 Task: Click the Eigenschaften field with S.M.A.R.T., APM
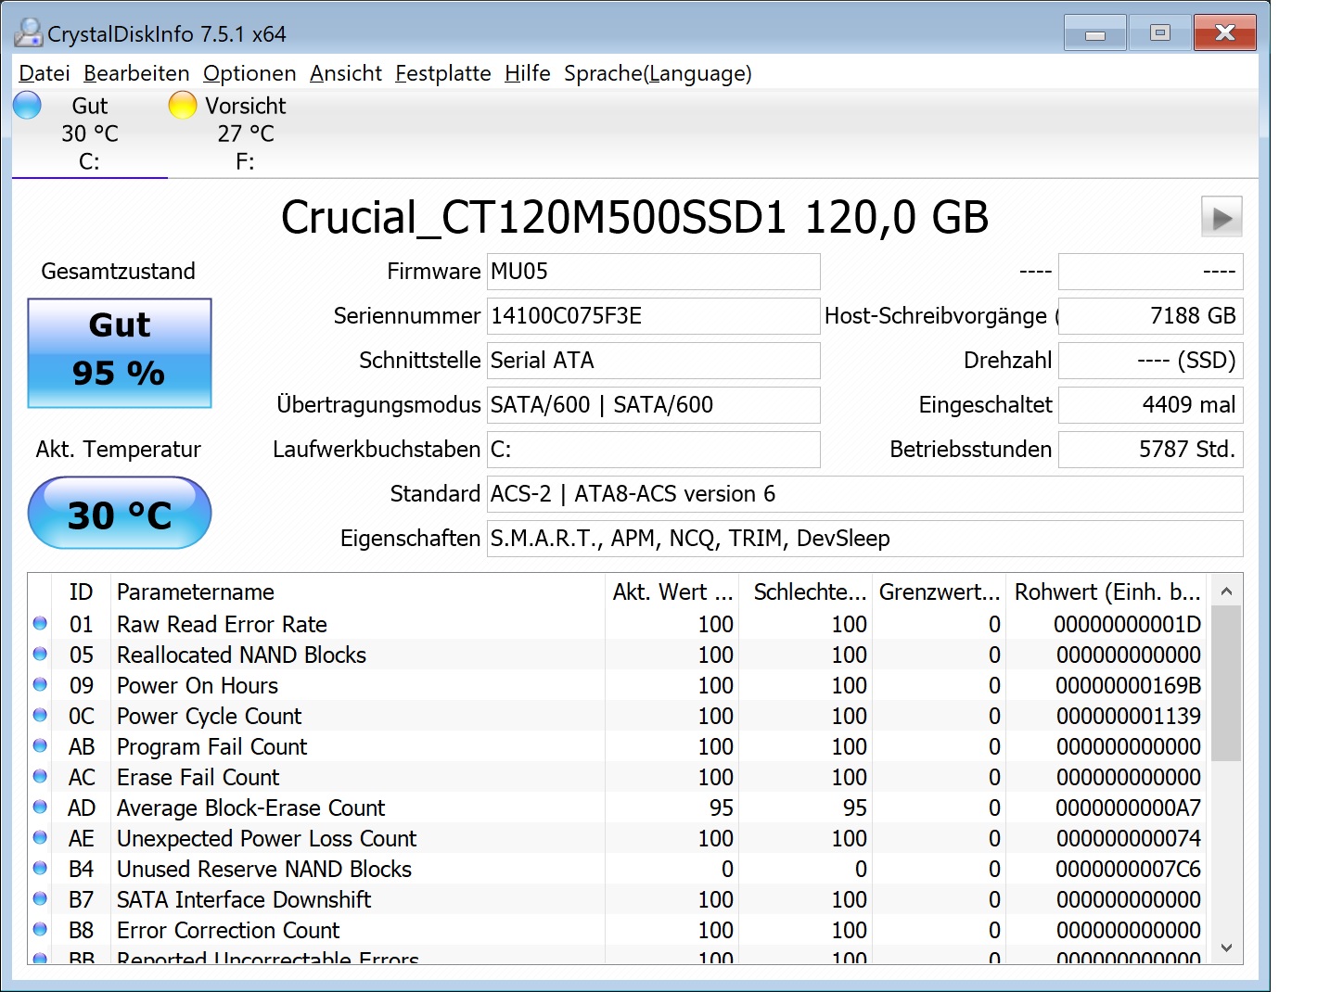tap(864, 539)
